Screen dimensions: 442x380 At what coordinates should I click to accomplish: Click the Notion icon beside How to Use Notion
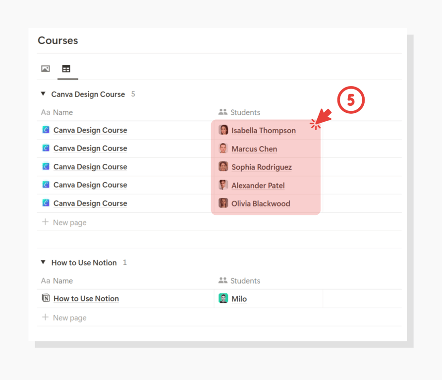(46, 298)
